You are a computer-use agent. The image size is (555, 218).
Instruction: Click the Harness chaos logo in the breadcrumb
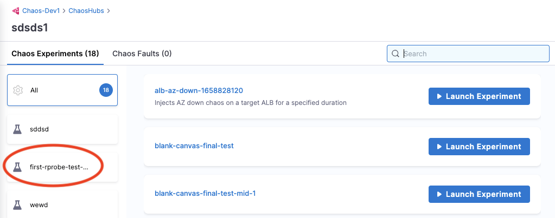[x=16, y=10]
